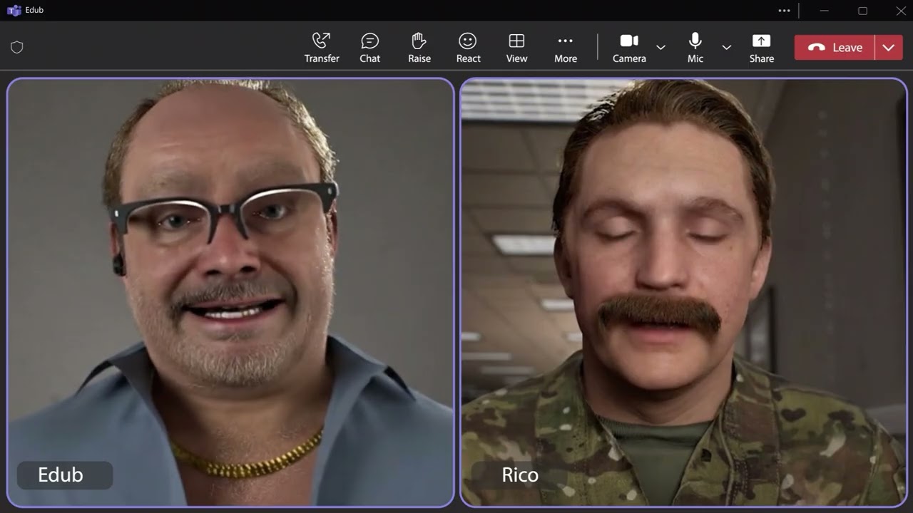This screenshot has height=513, width=913.
Task: Click the Teams app logo in title bar
Action: (x=14, y=10)
